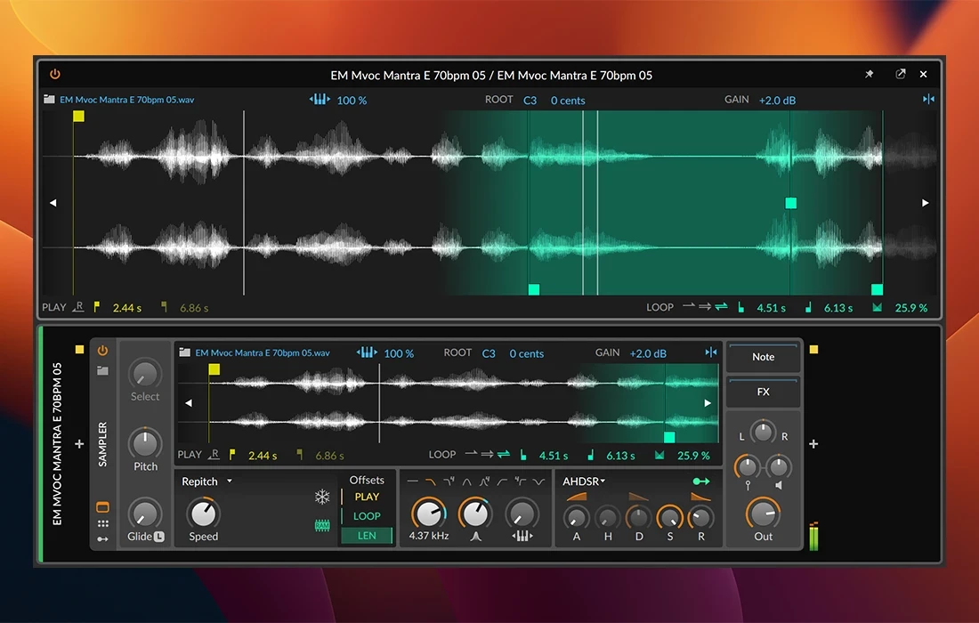Click the PLAY button in the Offsets column
The height and width of the screenshot is (623, 979).
[367, 497]
